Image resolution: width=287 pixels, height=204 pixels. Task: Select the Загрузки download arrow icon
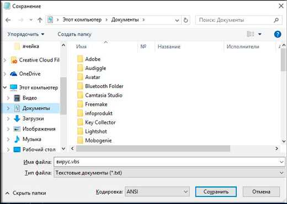(17, 119)
